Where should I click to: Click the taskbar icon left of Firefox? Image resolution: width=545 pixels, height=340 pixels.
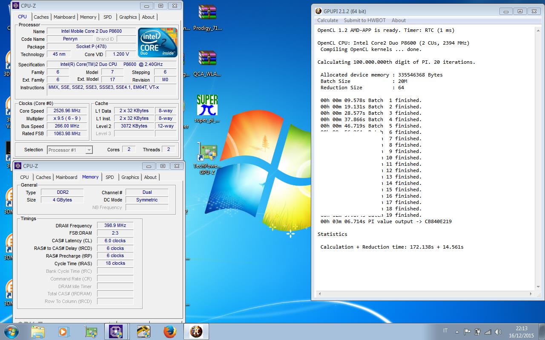tap(143, 331)
